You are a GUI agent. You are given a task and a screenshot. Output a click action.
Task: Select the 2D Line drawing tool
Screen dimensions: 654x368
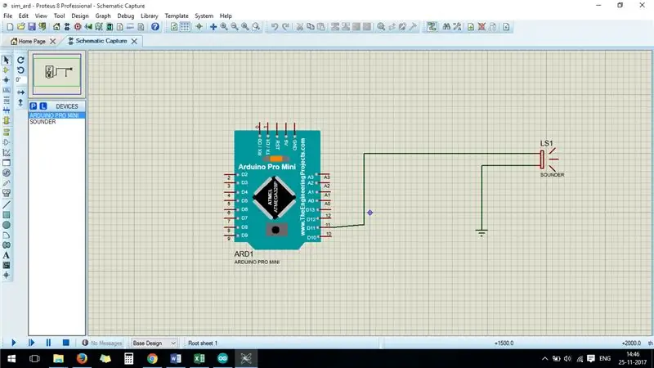(7, 205)
